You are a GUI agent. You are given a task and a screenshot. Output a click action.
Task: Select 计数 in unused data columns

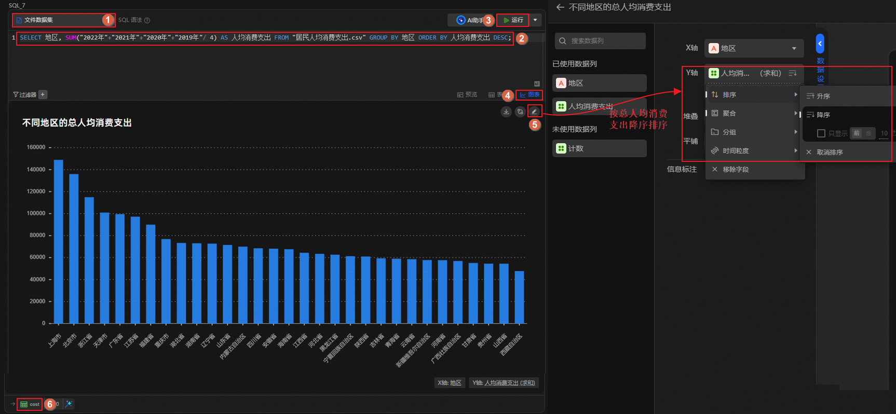point(600,148)
